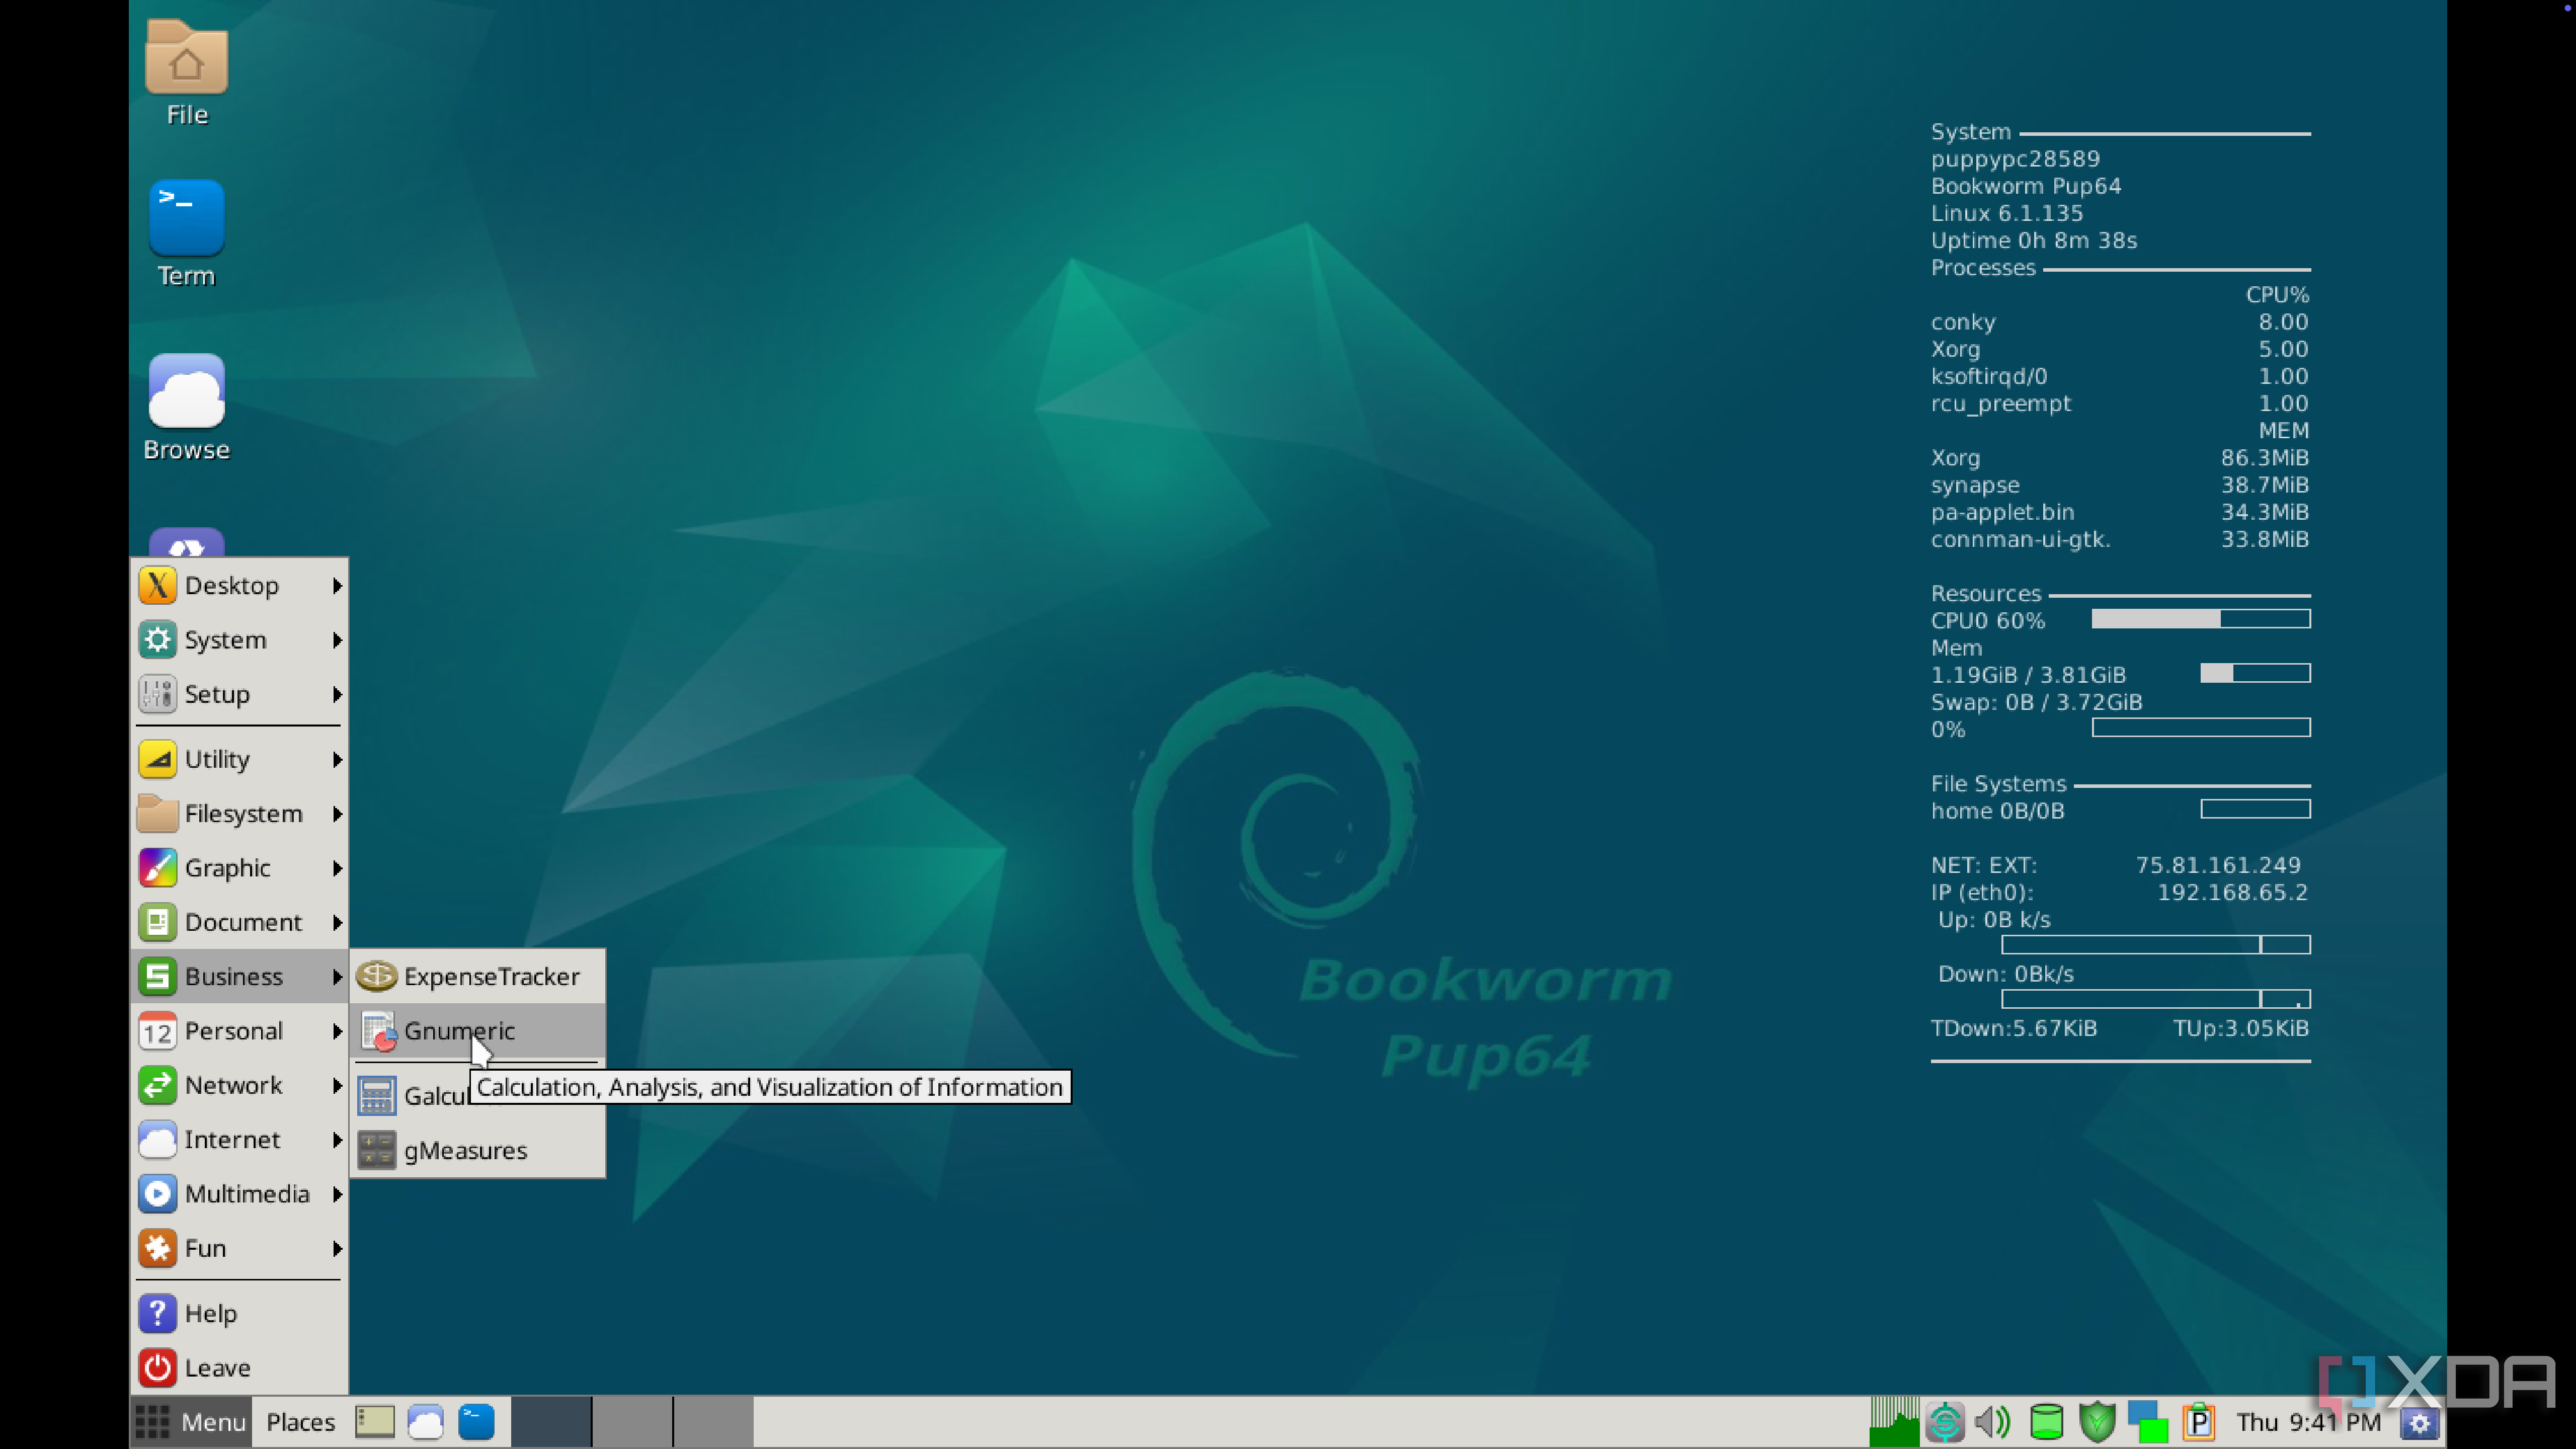The height and width of the screenshot is (1449, 2576).
Task: Expand the System menu category
Action: click(x=240, y=639)
